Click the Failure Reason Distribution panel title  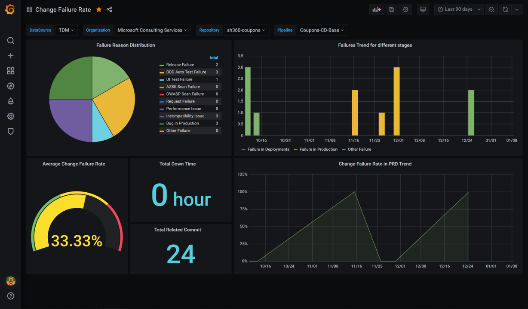pyautogui.click(x=126, y=45)
